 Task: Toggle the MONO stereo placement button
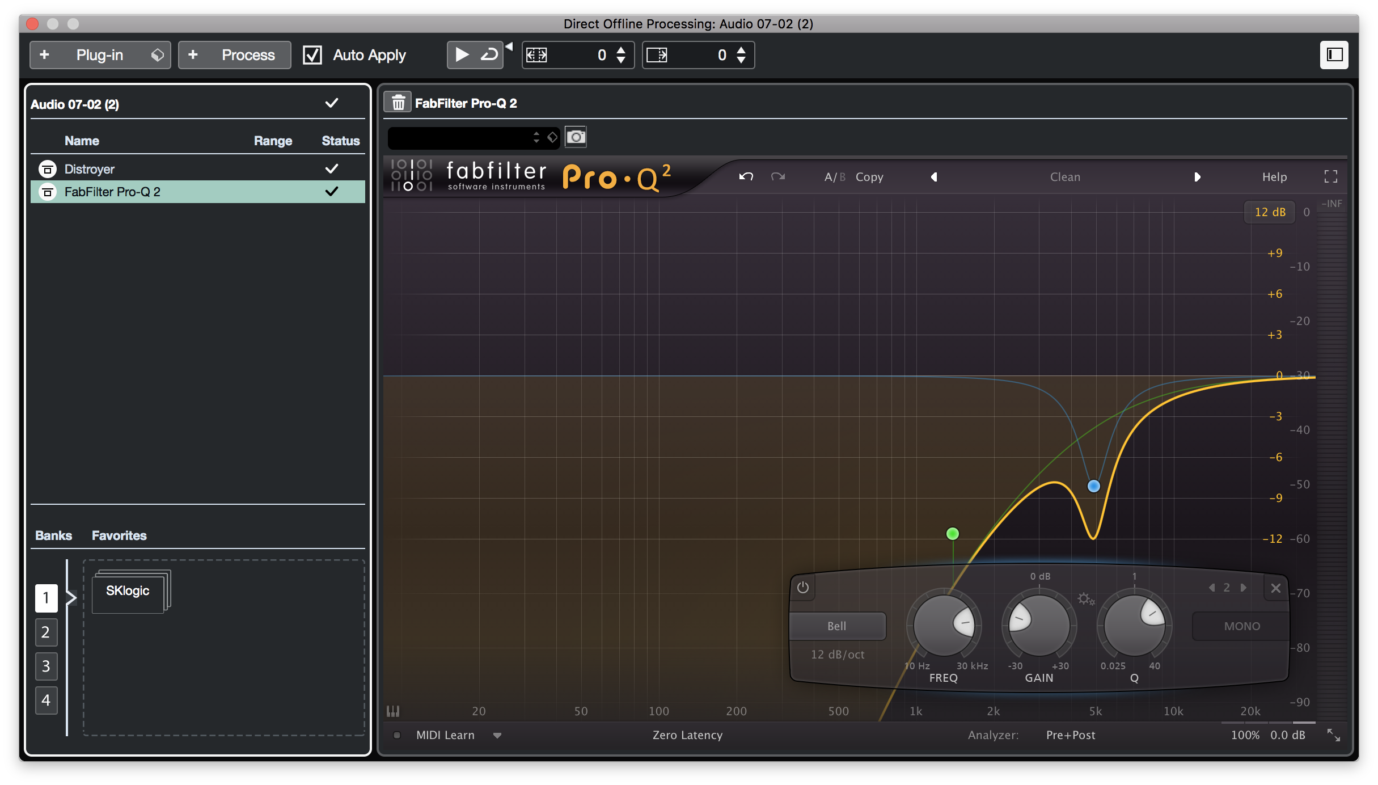pyautogui.click(x=1241, y=626)
